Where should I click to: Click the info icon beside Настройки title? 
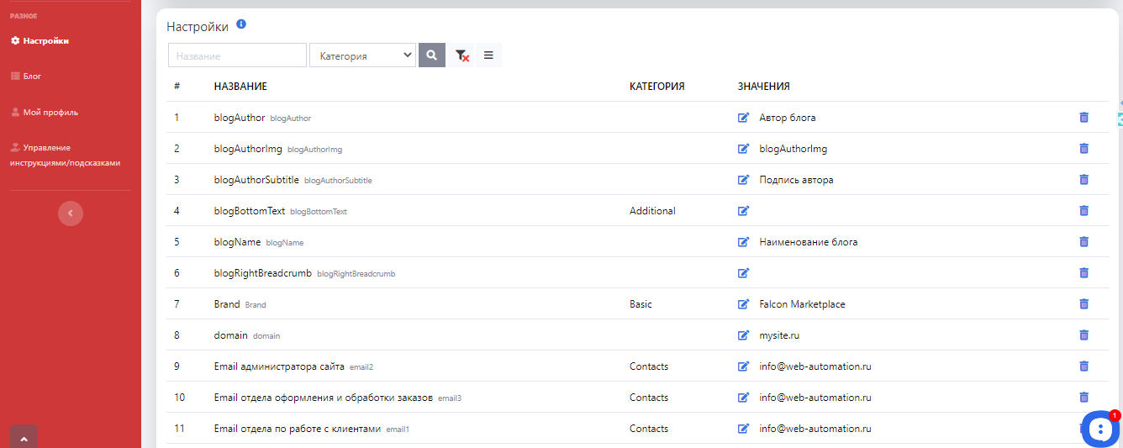[x=241, y=24]
